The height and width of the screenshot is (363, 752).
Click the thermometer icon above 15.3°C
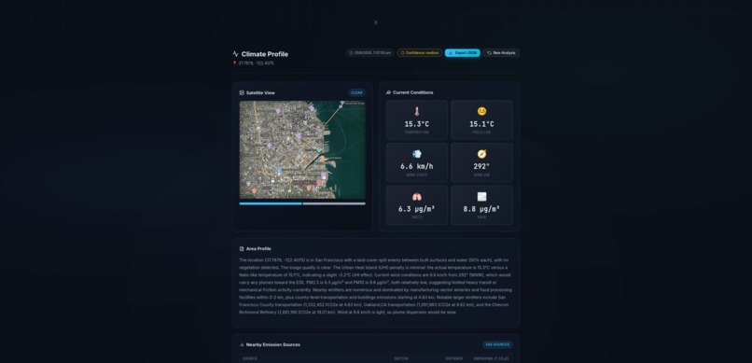pos(417,111)
